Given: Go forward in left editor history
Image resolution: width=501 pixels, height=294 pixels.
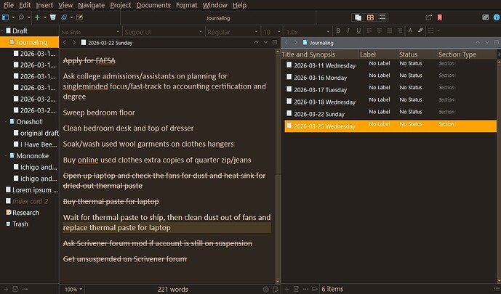Looking at the screenshot, I should coord(74,42).
